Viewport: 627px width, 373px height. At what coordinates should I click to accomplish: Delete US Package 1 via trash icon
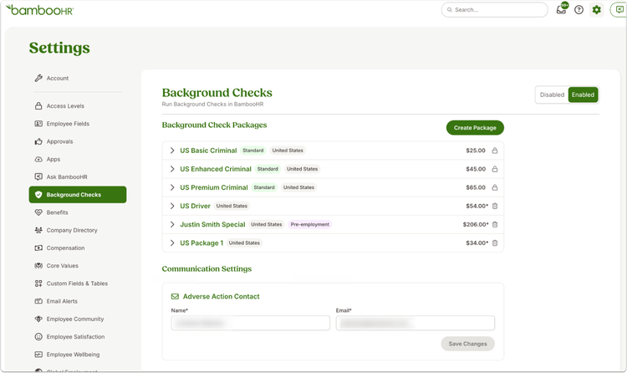point(495,243)
